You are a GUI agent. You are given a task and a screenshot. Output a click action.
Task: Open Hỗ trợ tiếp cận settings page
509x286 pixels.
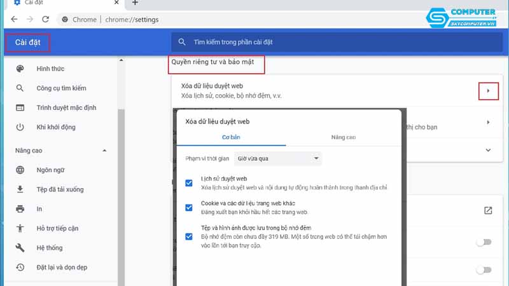click(60, 228)
